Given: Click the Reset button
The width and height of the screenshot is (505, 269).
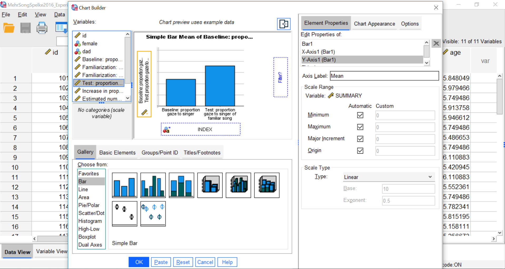Looking at the screenshot, I should pos(183,262).
